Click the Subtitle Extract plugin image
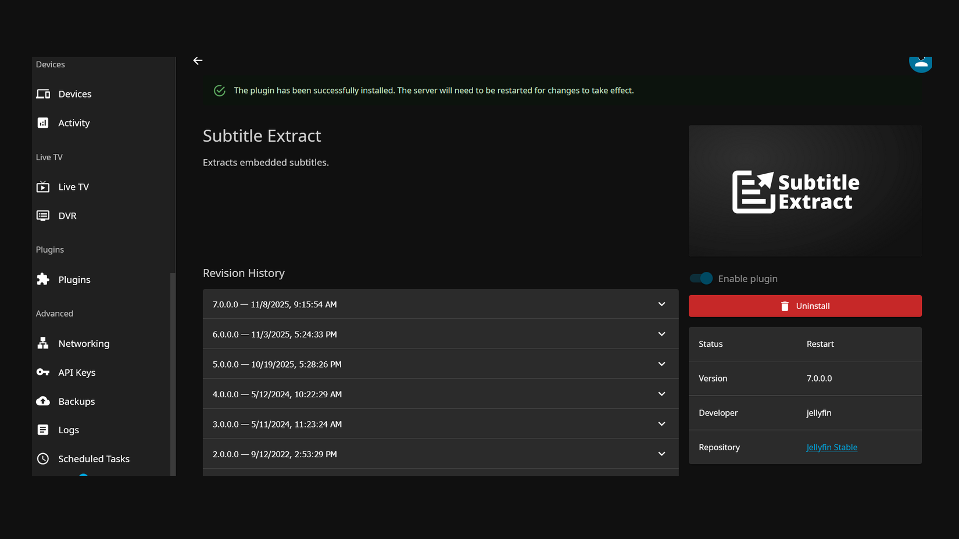Screen dimensions: 959x539 coord(805,191)
